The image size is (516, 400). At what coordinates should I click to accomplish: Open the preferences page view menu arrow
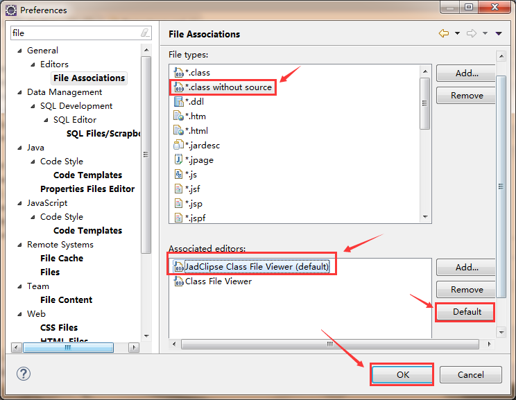click(x=499, y=33)
